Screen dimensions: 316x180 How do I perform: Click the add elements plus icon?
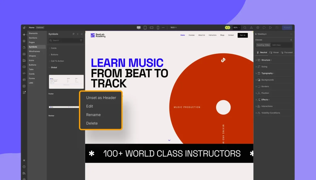(x=24, y=35)
